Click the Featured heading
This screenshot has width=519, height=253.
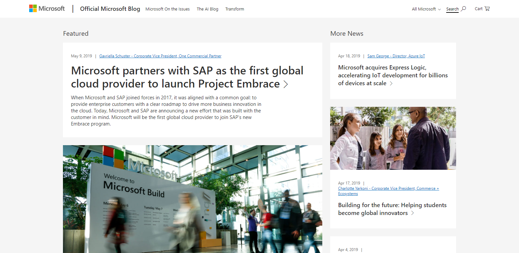tap(76, 33)
